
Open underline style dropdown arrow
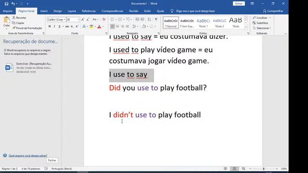pyautogui.click(x=63, y=26)
